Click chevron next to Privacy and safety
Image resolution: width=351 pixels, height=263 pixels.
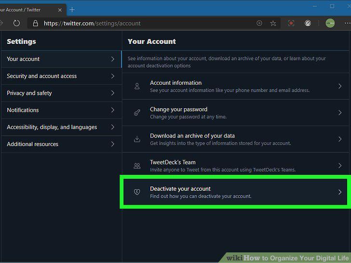pyautogui.click(x=113, y=93)
